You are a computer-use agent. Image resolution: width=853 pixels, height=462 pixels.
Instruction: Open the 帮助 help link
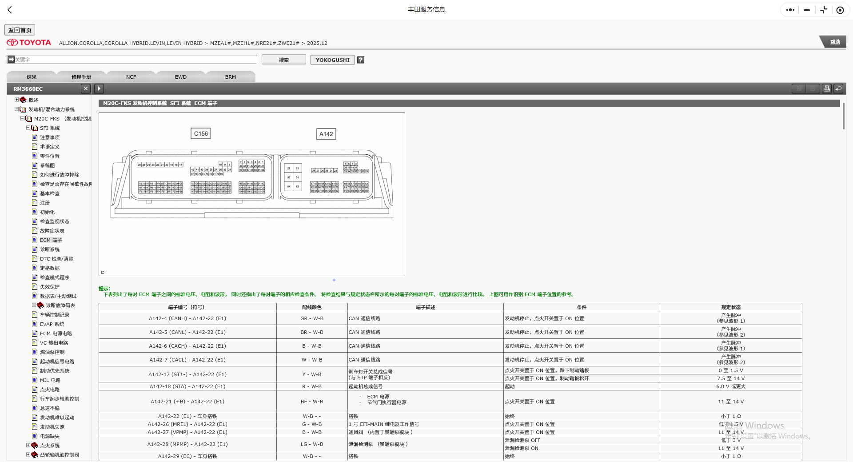pyautogui.click(x=835, y=42)
